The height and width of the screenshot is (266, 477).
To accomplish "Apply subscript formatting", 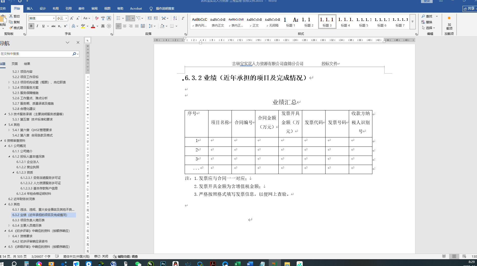I will 60,26.
